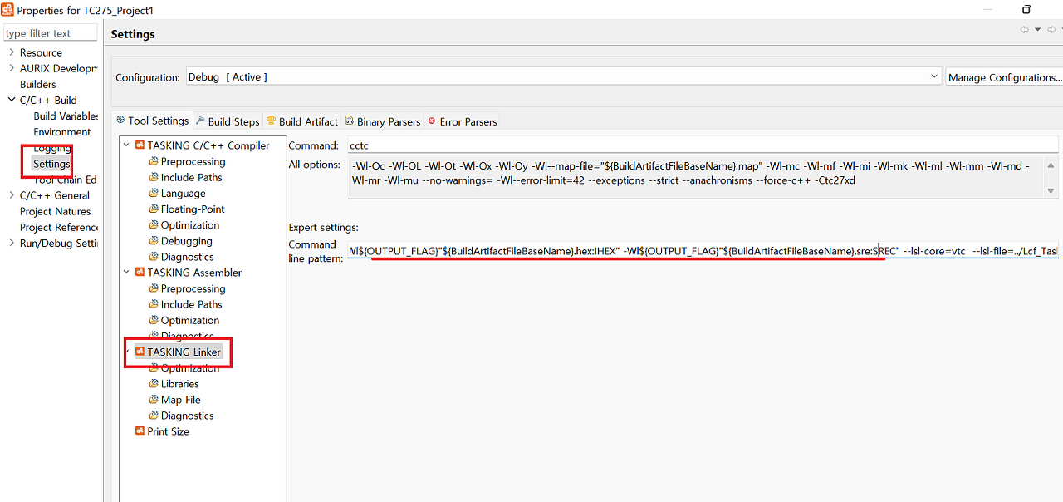Select Settings under C/C++ Build
1063x502 pixels.
point(51,164)
